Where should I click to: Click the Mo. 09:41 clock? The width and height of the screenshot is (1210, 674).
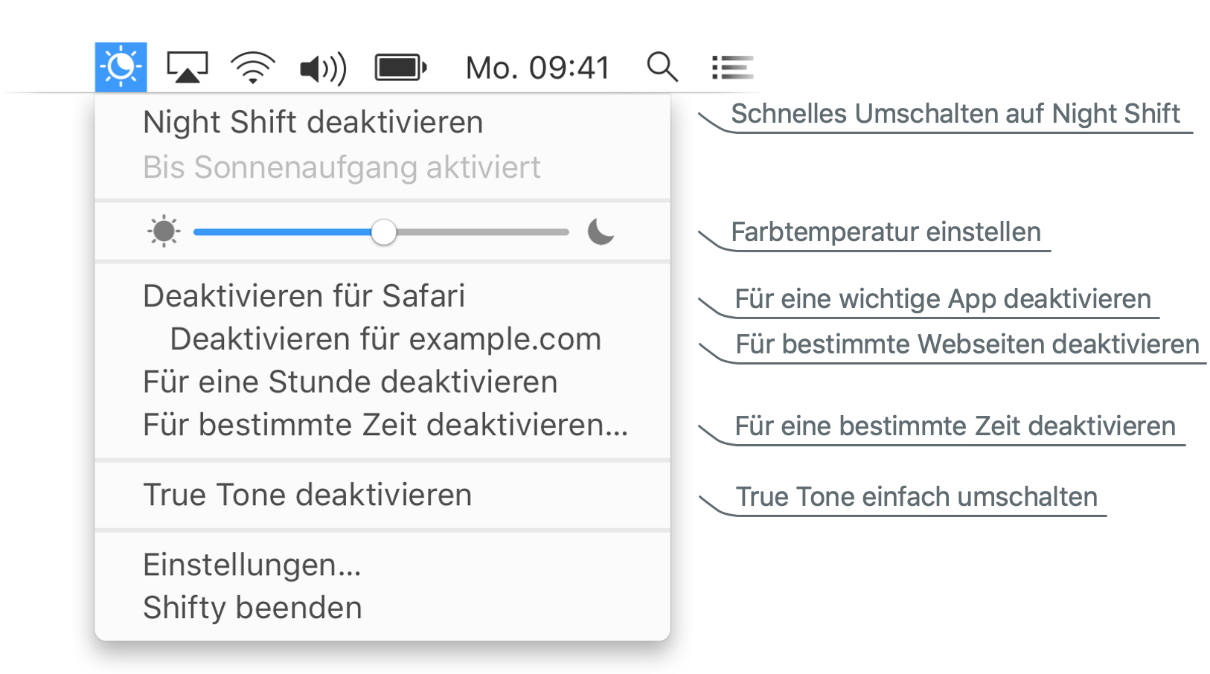(537, 68)
